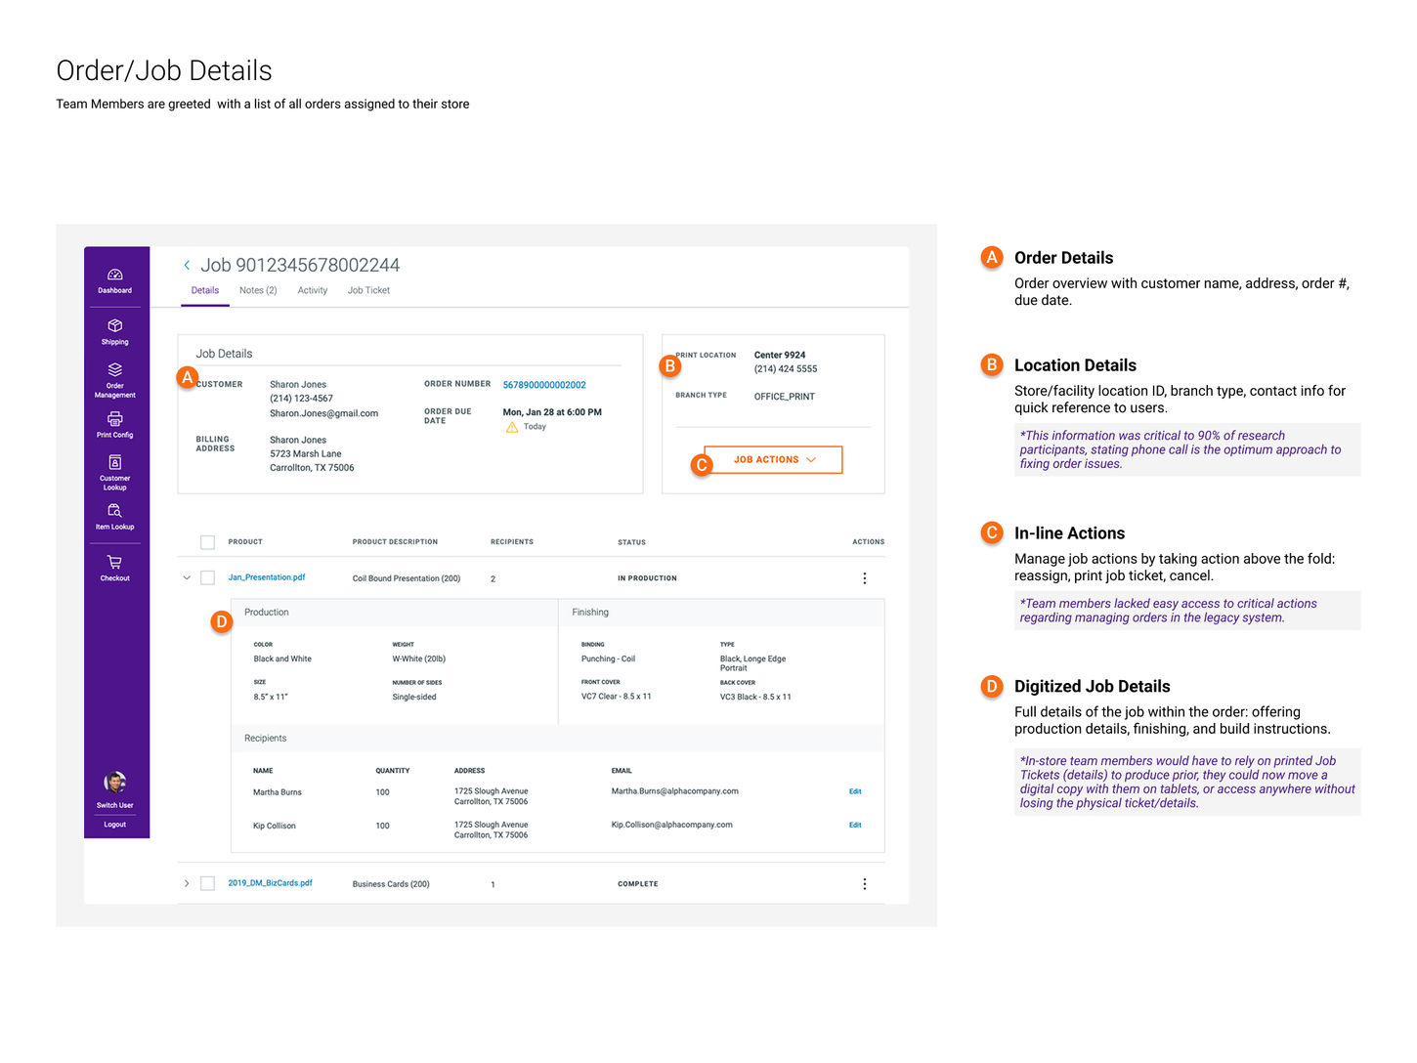The height and width of the screenshot is (1063, 1417).
Task: Click Edit for recipient Martha Burns
Action: (x=855, y=792)
